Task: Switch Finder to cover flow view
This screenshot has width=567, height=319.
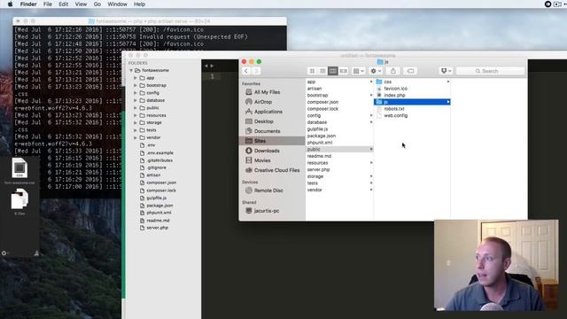Action: click(x=343, y=71)
